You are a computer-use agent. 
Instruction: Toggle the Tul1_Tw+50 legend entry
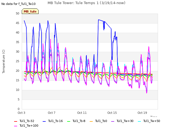pyautogui.click(x=149, y=121)
